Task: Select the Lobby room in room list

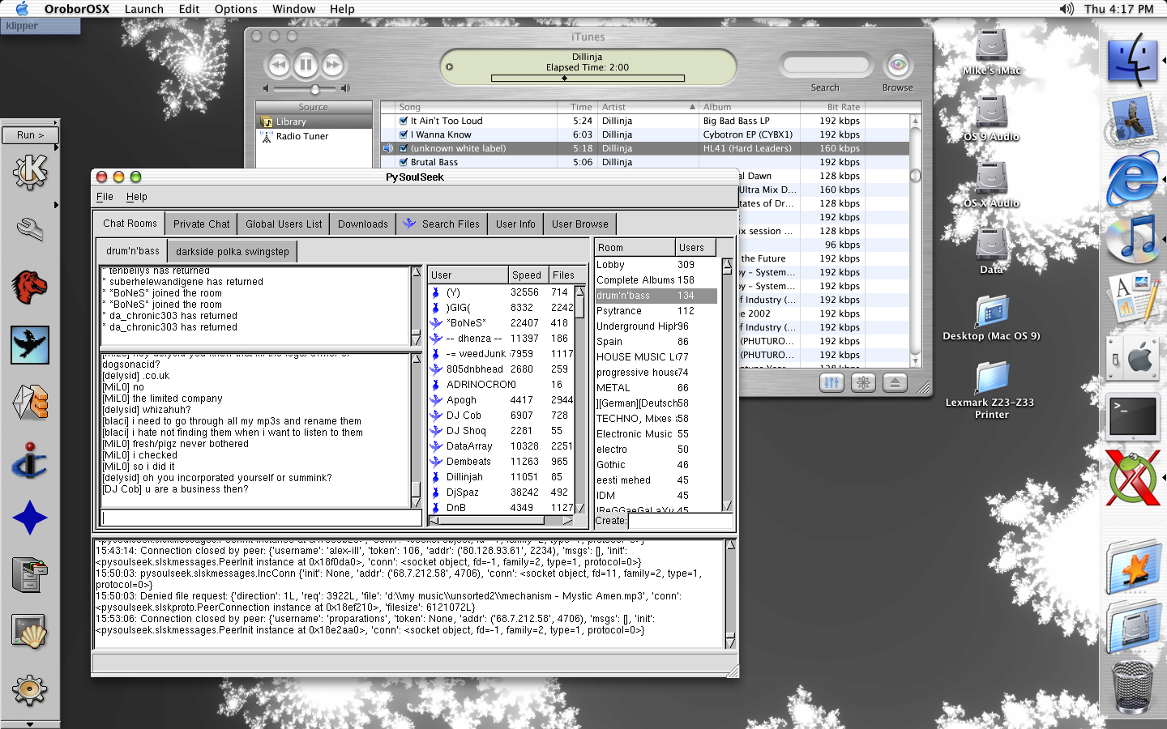Action: pyautogui.click(x=656, y=265)
